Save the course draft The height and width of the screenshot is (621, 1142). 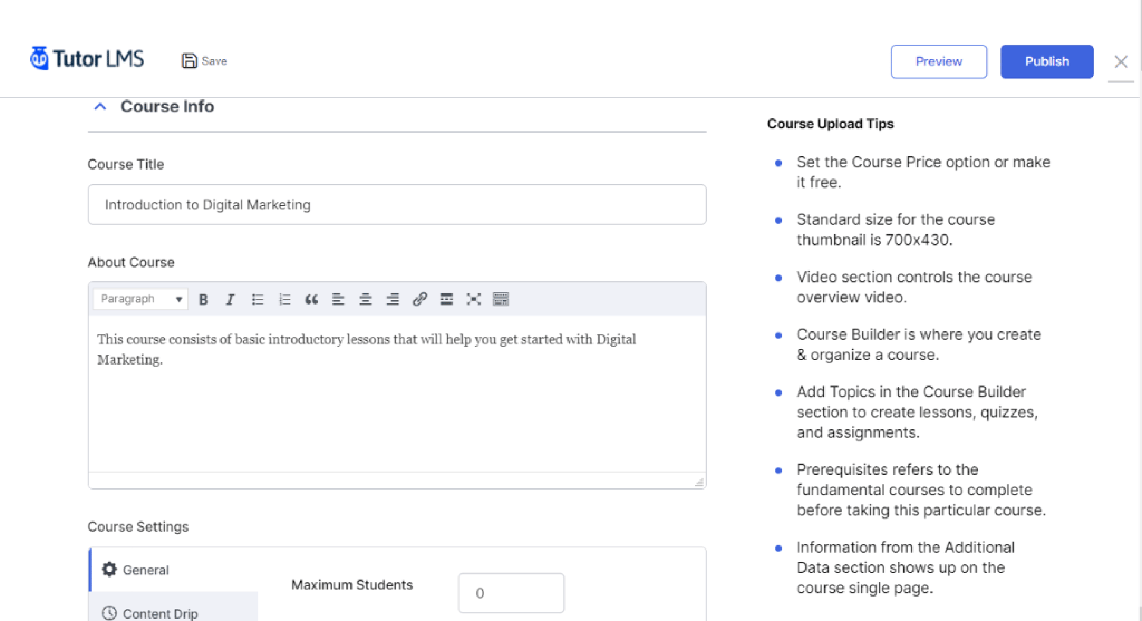pyautogui.click(x=205, y=61)
